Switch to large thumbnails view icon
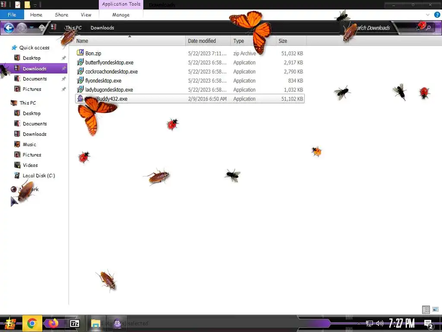This screenshot has width=442, height=332. [x=436, y=310]
